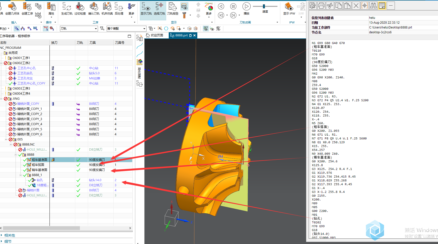Open the operation navigator sidebar icon
Screen dimensions: 438x244
pyautogui.click(x=139, y=38)
